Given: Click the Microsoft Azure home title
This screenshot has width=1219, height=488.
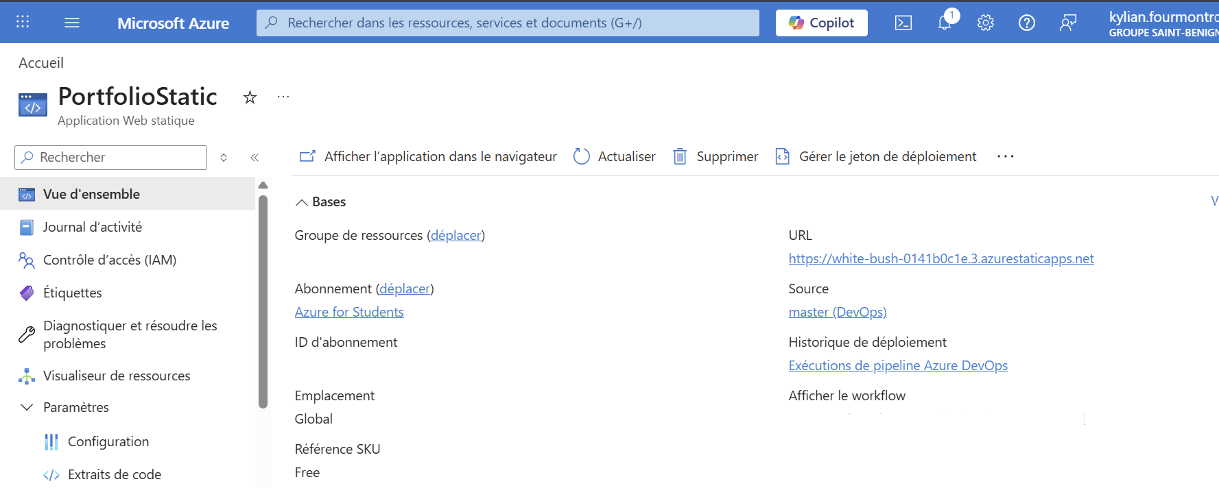Looking at the screenshot, I should 173,23.
